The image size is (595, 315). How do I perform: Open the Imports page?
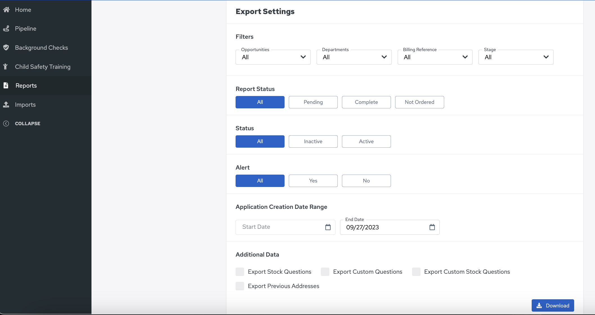coord(46,104)
